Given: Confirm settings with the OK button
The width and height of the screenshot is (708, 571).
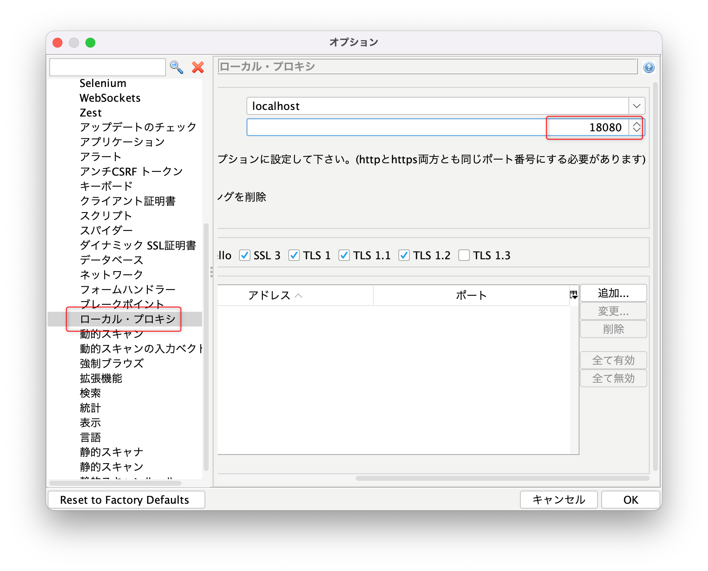Looking at the screenshot, I should click(630, 500).
